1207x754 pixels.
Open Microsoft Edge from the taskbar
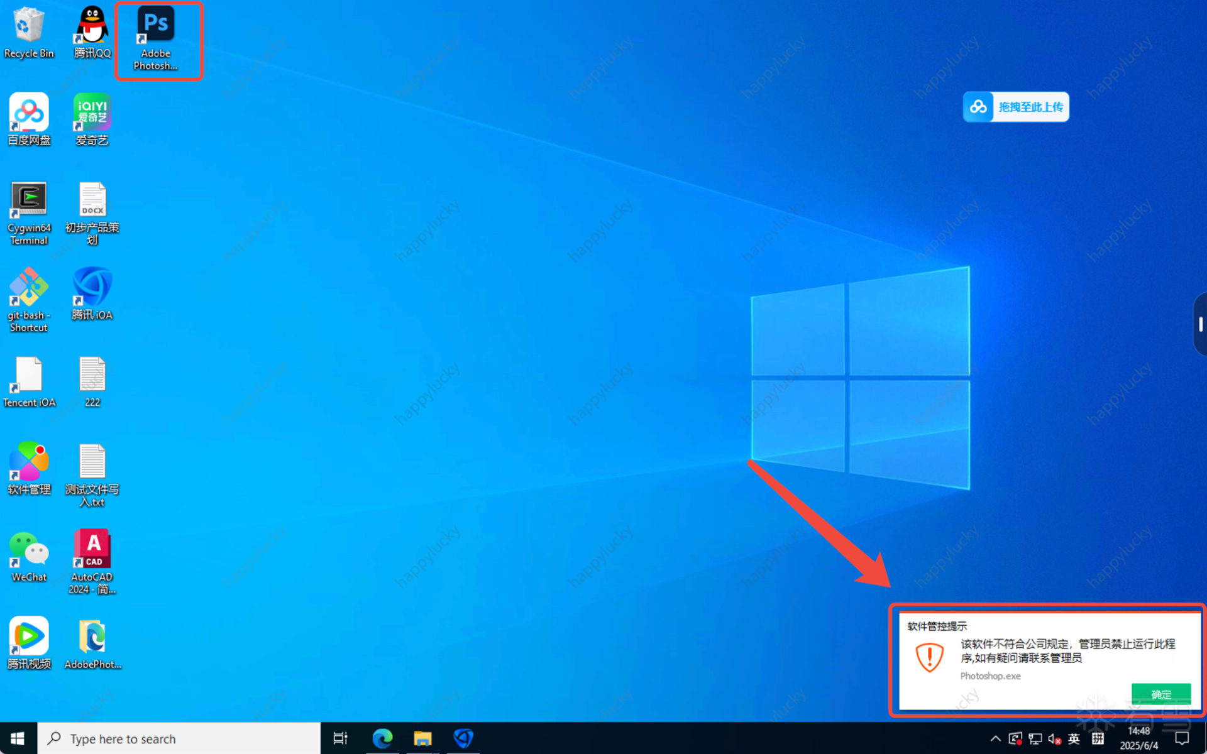(x=382, y=739)
